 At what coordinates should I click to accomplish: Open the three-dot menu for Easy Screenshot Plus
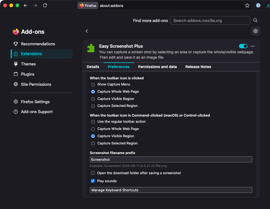tap(253, 46)
